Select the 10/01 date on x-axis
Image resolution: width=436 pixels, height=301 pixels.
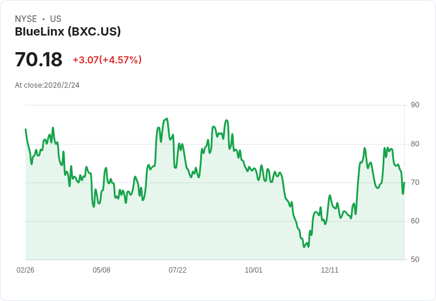tap(254, 270)
